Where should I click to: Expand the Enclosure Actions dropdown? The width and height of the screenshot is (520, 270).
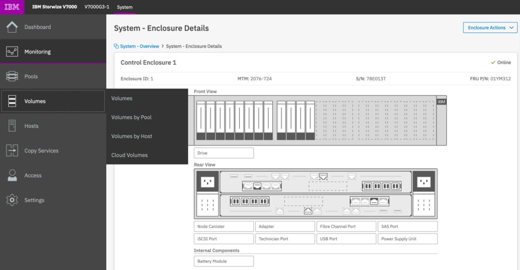[490, 28]
